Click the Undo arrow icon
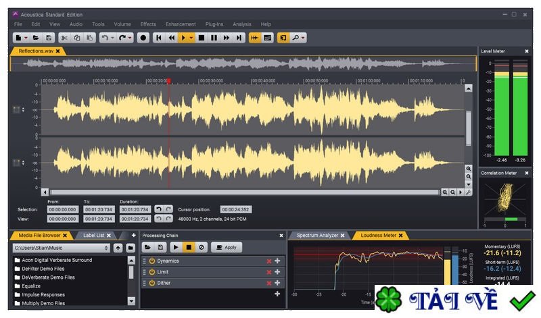Viewport: 541px width, 318px height. tap(105, 38)
